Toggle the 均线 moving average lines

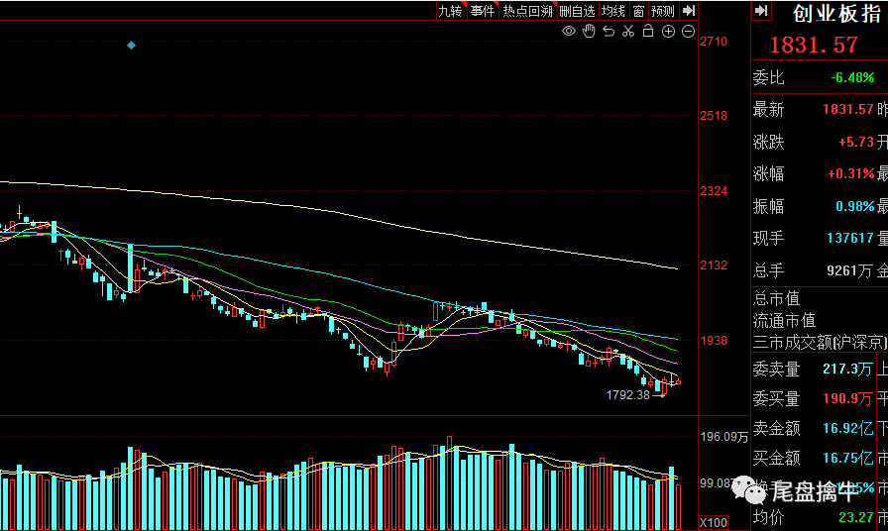613,11
